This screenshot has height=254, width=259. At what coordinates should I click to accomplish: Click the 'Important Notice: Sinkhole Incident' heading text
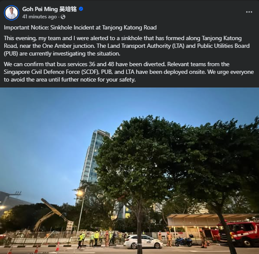point(80,28)
